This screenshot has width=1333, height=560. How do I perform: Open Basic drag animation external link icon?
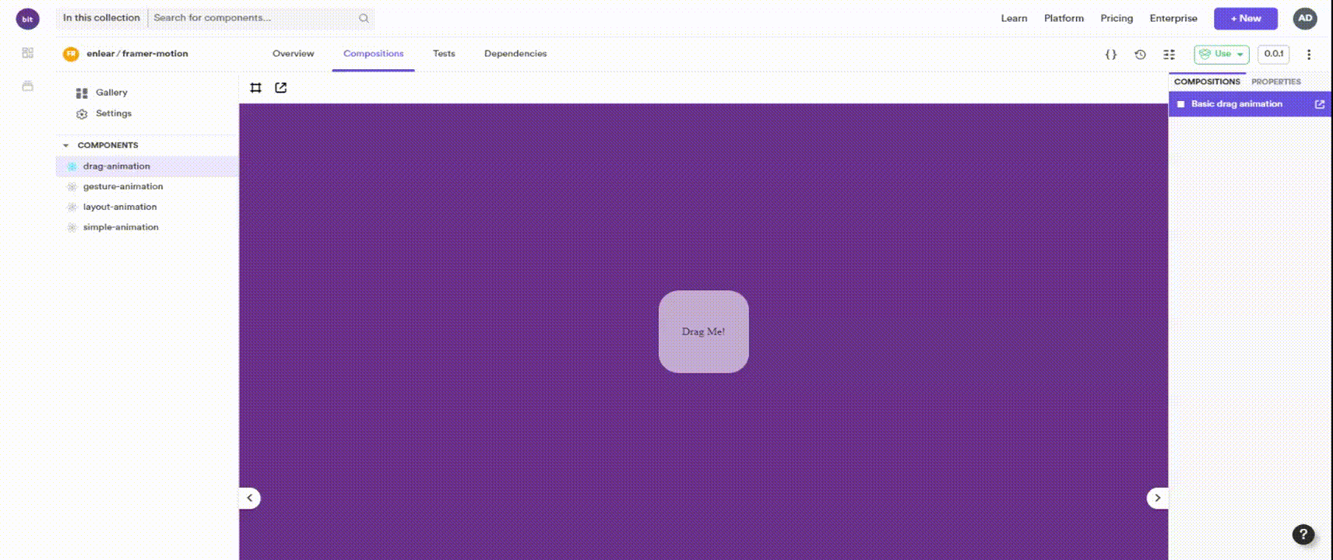1319,104
